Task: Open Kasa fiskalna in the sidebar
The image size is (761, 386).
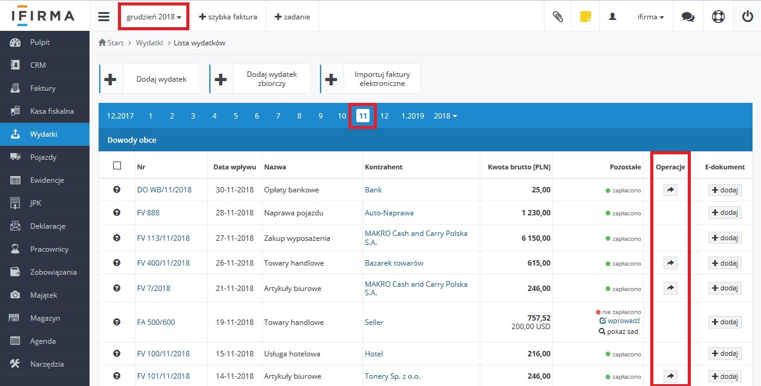Action: (45, 111)
